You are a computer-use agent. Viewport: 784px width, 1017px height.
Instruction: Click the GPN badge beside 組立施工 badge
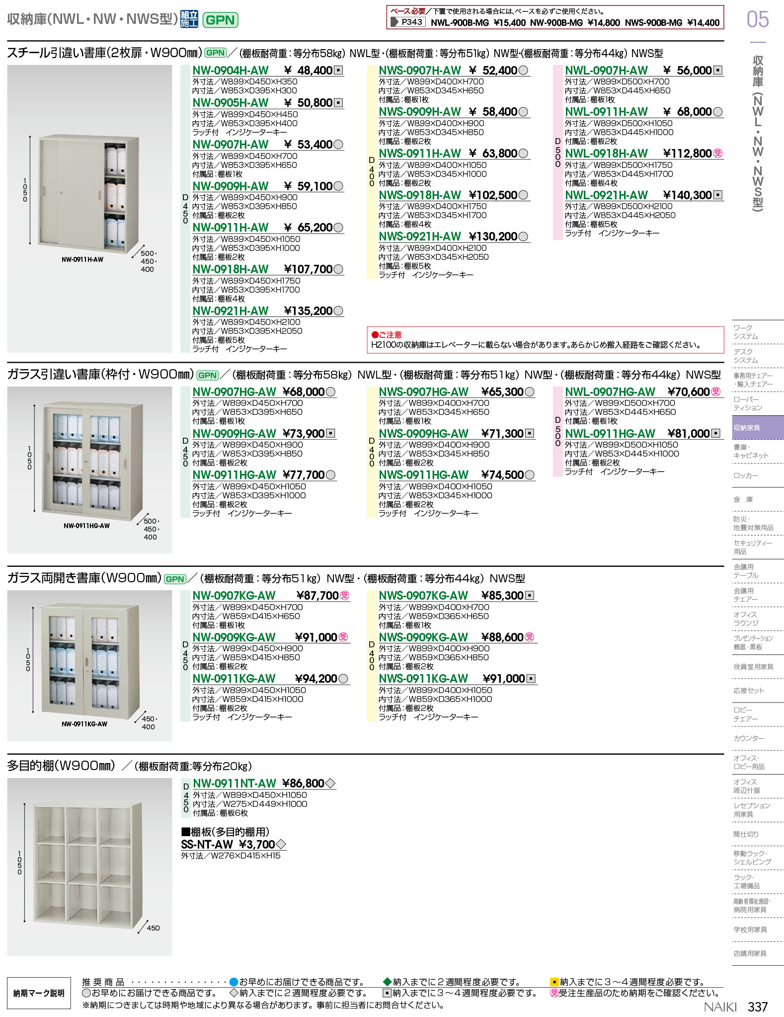[x=220, y=20]
